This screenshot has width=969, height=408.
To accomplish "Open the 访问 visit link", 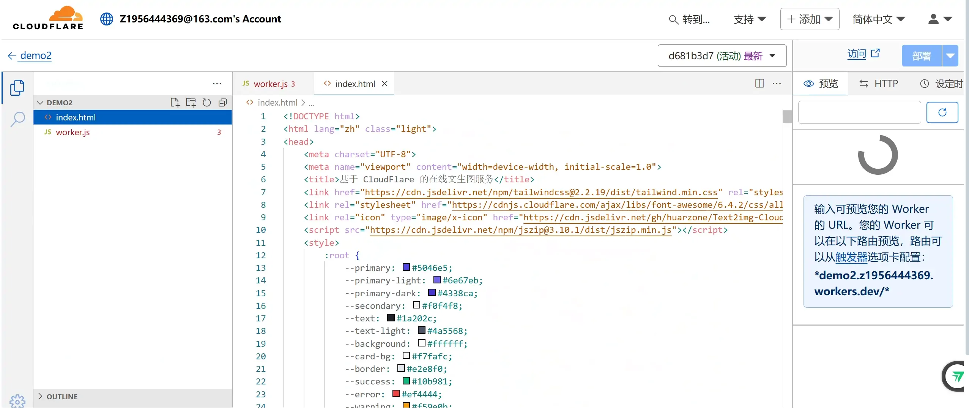I will (x=863, y=54).
